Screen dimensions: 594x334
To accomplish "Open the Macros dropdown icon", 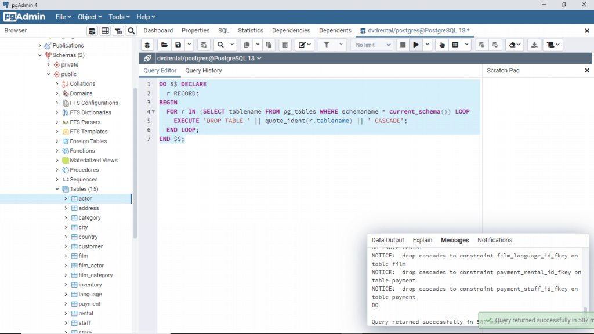I will (553, 45).
